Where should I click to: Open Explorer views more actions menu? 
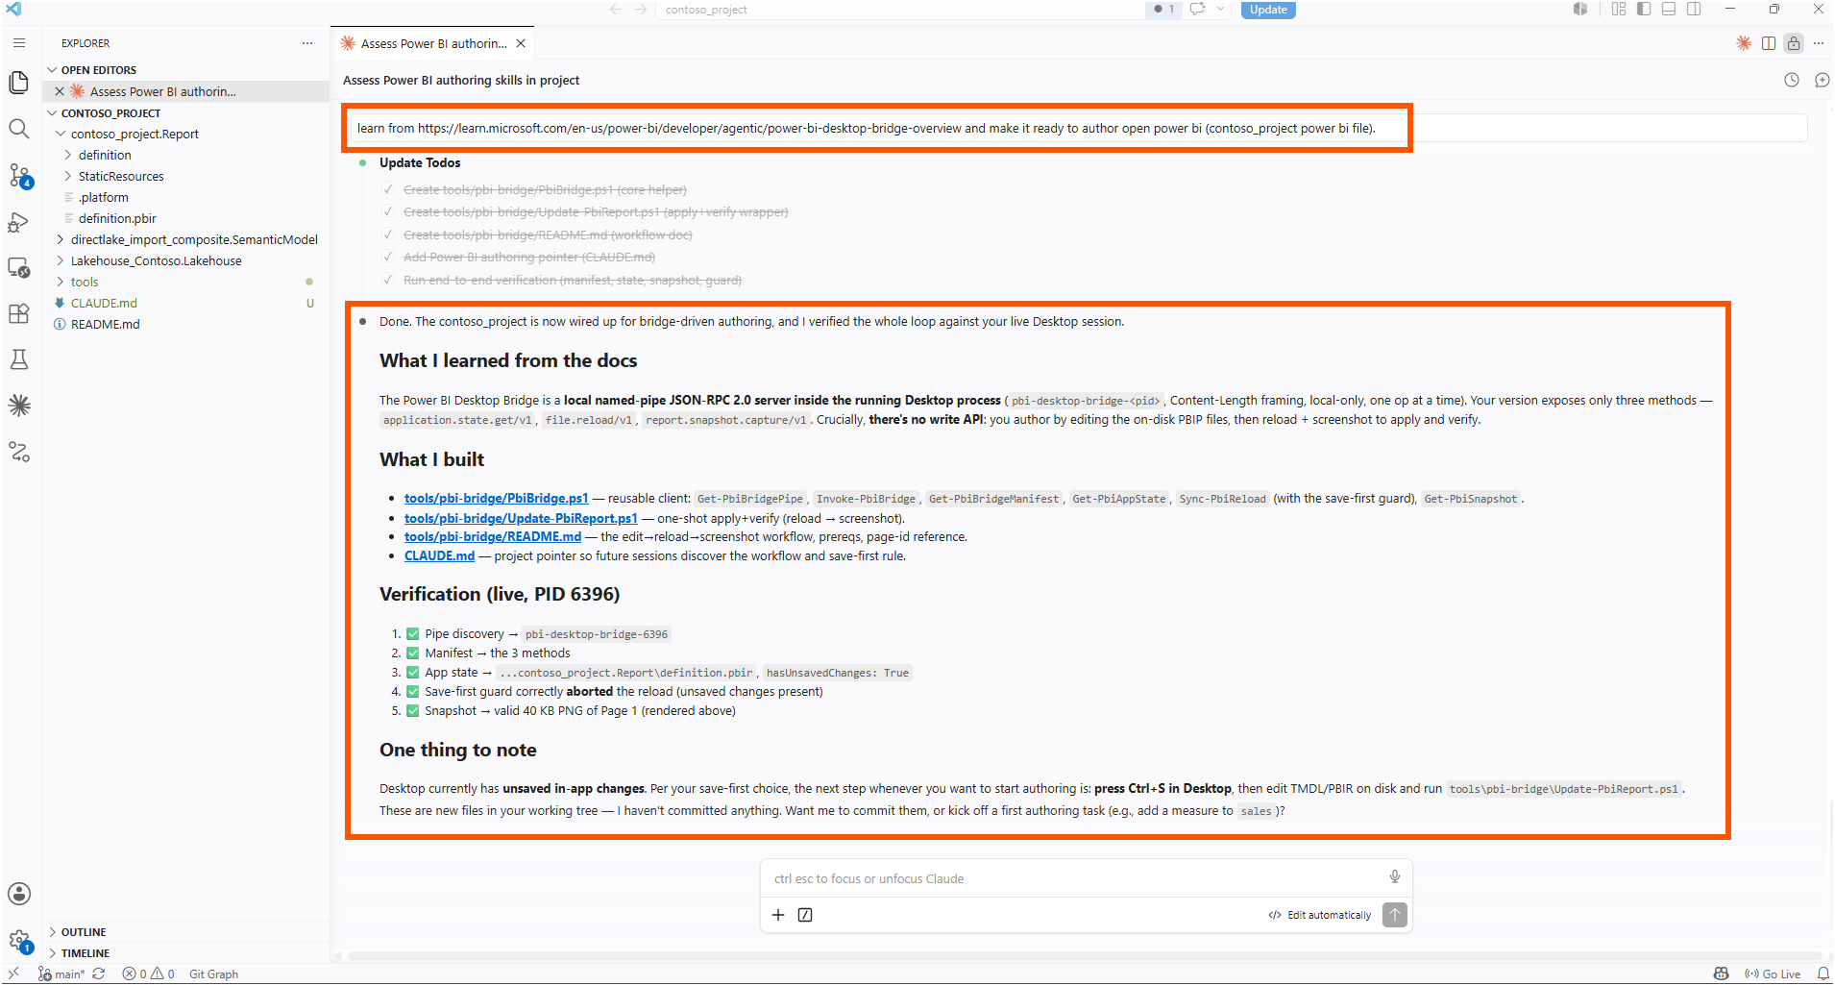307,43
